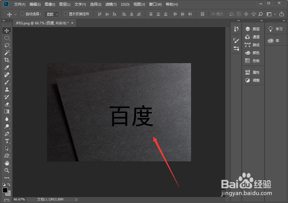Open the 调整 panel
This screenshot has height=203, width=288.
point(253,80)
